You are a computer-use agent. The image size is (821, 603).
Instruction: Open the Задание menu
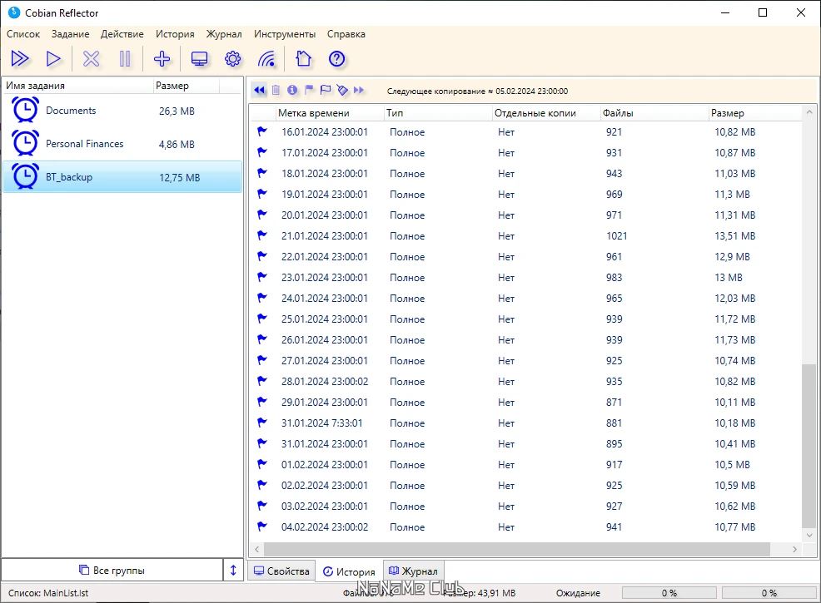tap(70, 34)
